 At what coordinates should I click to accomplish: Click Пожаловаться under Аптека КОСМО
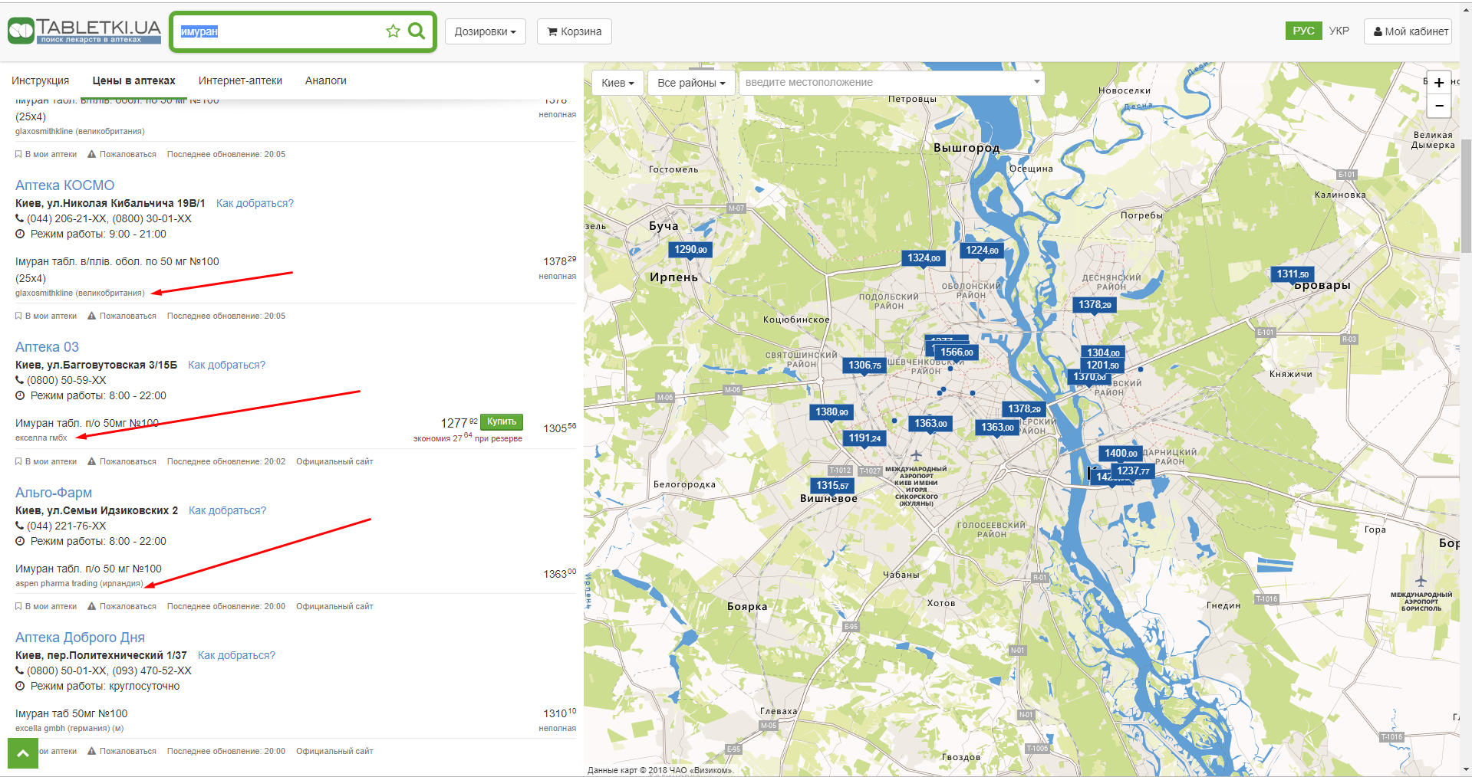click(122, 316)
